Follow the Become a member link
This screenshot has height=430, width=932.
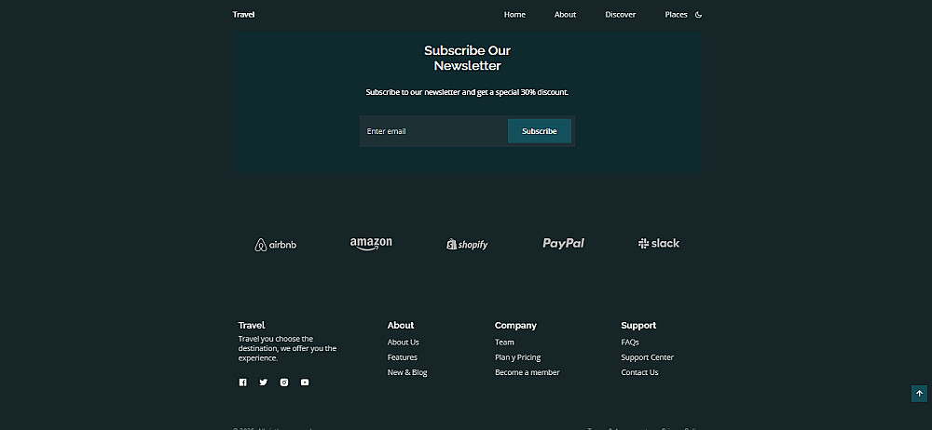pyautogui.click(x=528, y=372)
